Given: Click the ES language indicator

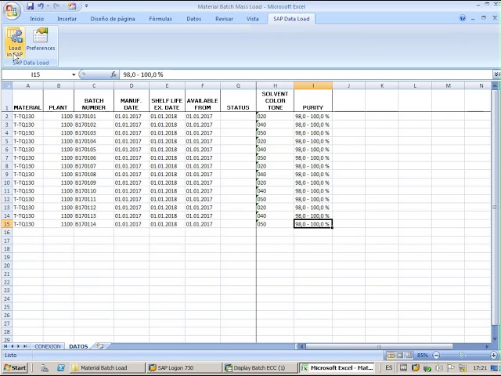Looking at the screenshot, I should point(389,367).
